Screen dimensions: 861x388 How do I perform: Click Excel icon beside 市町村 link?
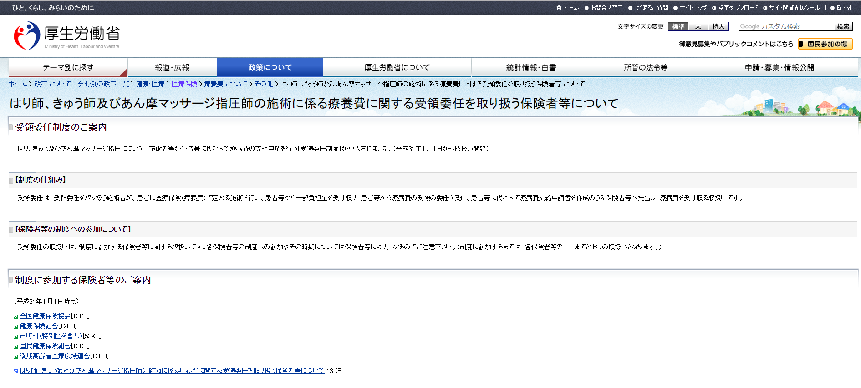15,337
